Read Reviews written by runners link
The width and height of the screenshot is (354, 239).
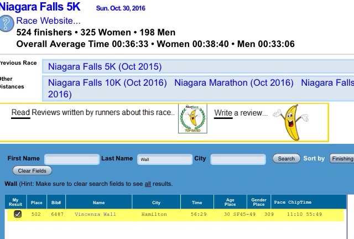click(x=93, y=112)
